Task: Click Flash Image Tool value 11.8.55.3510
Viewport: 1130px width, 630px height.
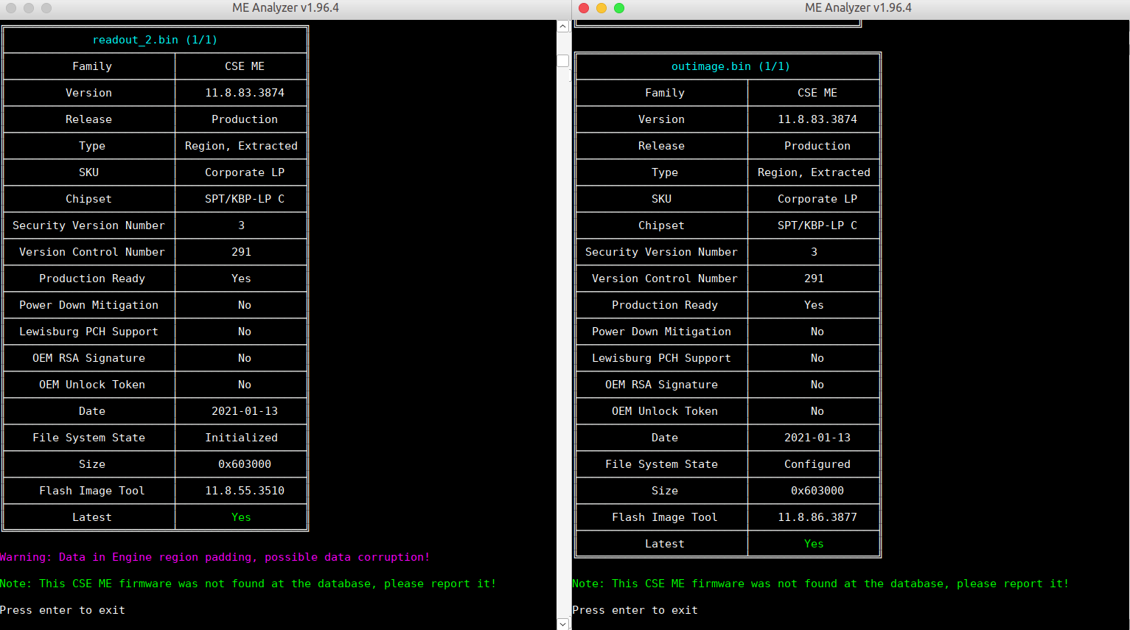Action: click(245, 491)
